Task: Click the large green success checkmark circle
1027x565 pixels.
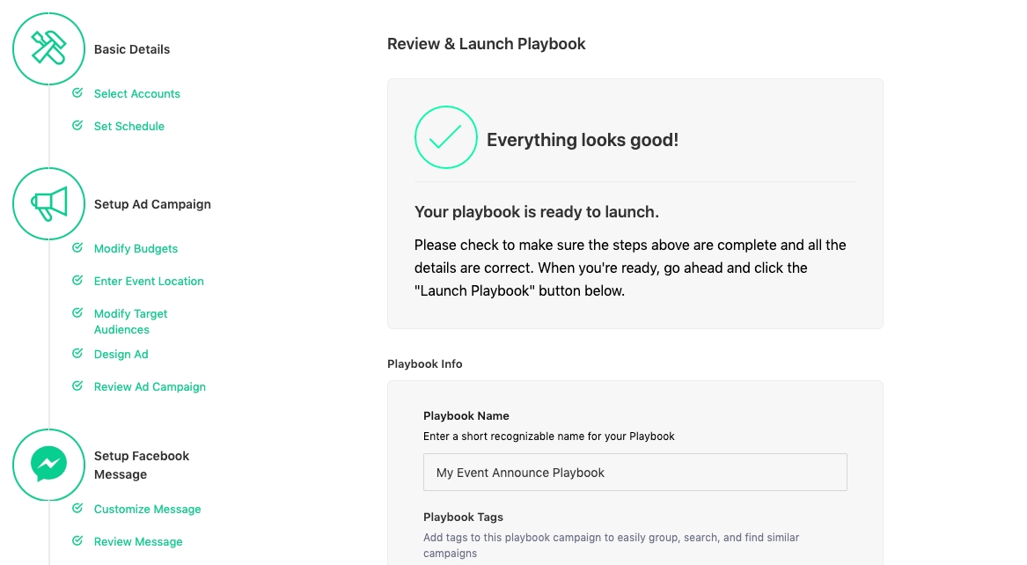Action: [446, 137]
